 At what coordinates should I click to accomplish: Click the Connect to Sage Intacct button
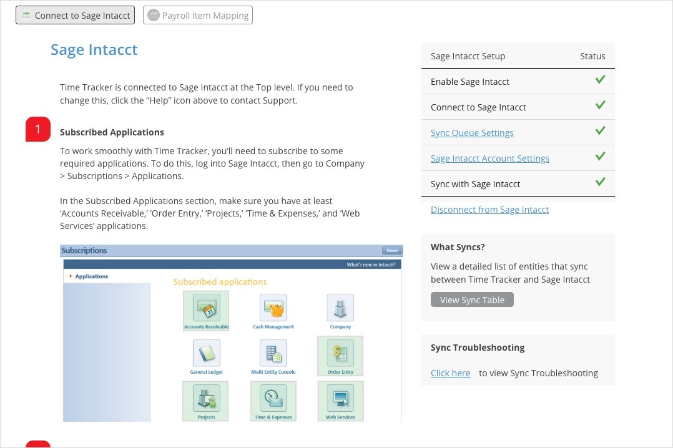[x=75, y=16]
